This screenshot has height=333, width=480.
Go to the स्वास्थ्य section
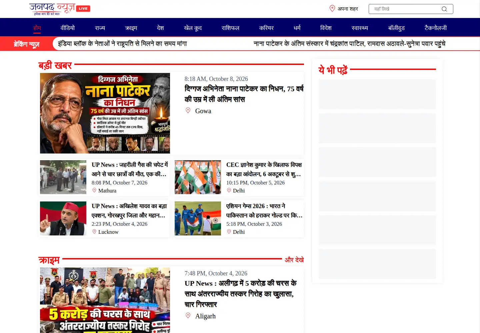(x=360, y=28)
